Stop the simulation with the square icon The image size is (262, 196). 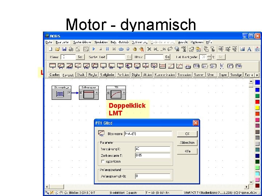(x=100, y=49)
